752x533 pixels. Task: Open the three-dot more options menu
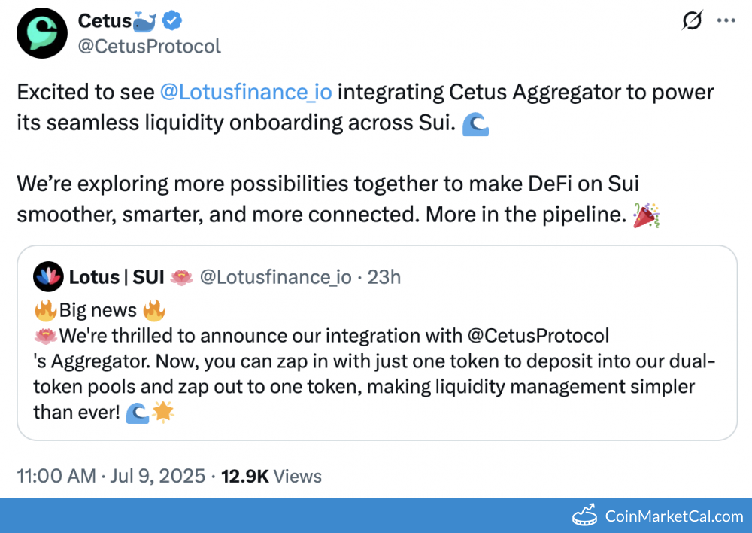pos(726,20)
